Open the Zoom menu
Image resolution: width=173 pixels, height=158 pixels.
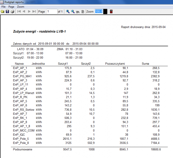21,7
